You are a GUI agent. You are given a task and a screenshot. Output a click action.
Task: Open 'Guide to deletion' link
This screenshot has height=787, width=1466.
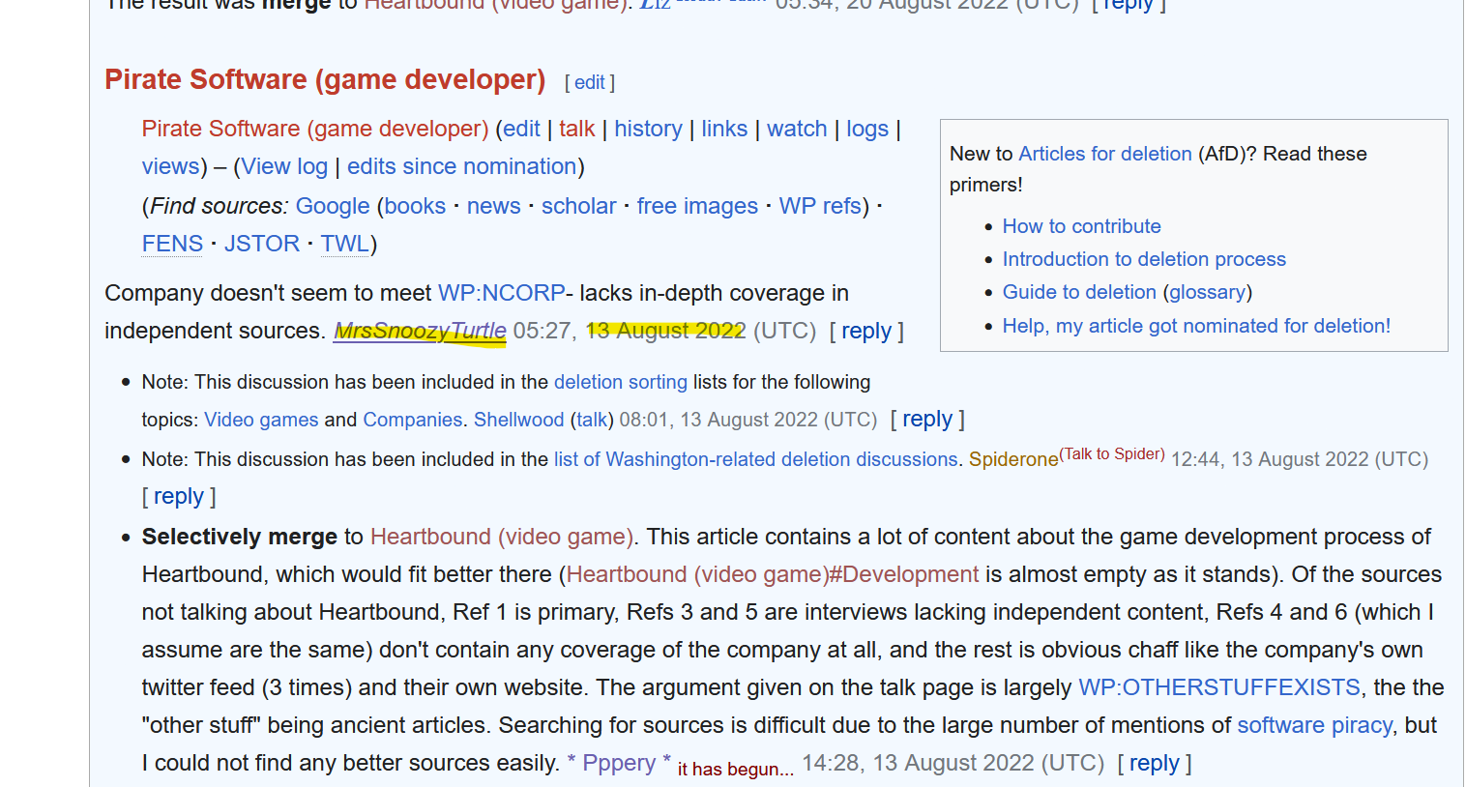click(x=1079, y=292)
